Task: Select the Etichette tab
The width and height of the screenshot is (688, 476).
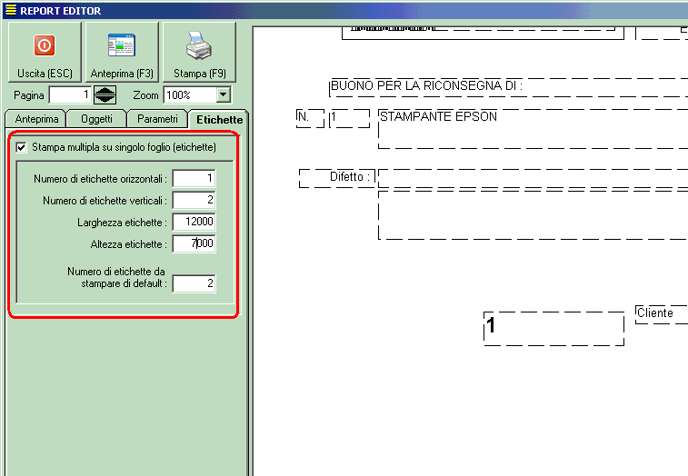Action: coord(219,119)
